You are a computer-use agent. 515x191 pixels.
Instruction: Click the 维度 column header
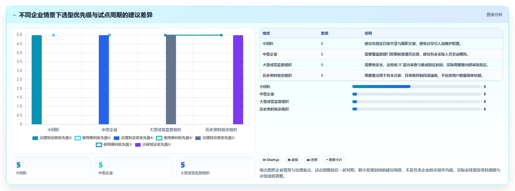[266, 33]
